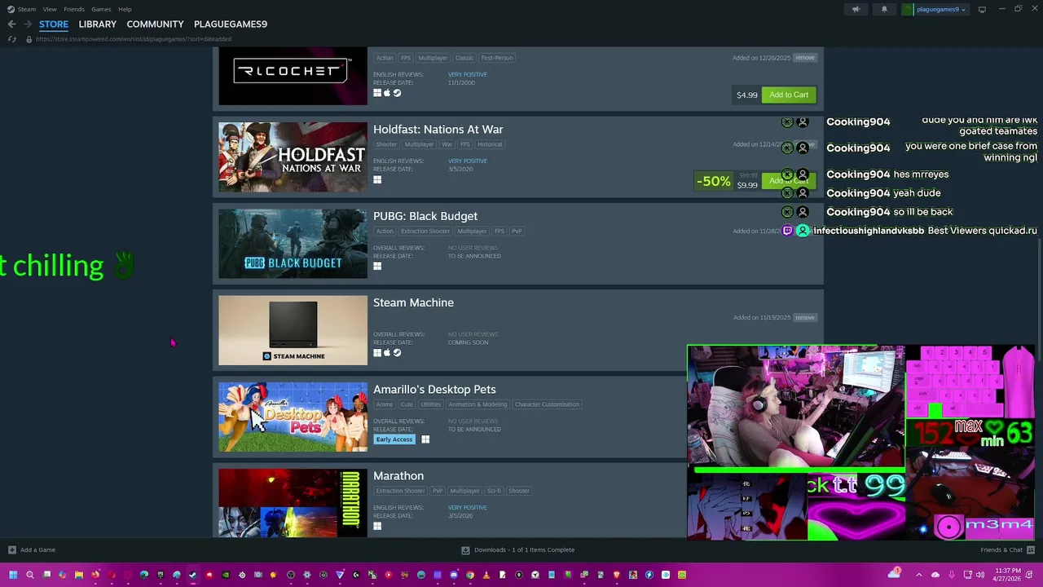The width and height of the screenshot is (1043, 587).
Task: Enter Big Picture mode via monitor icon
Action: pyautogui.click(x=982, y=10)
